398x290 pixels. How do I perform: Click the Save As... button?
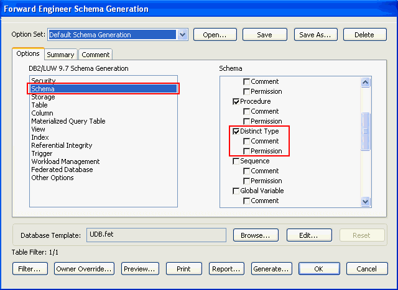tap(315, 35)
